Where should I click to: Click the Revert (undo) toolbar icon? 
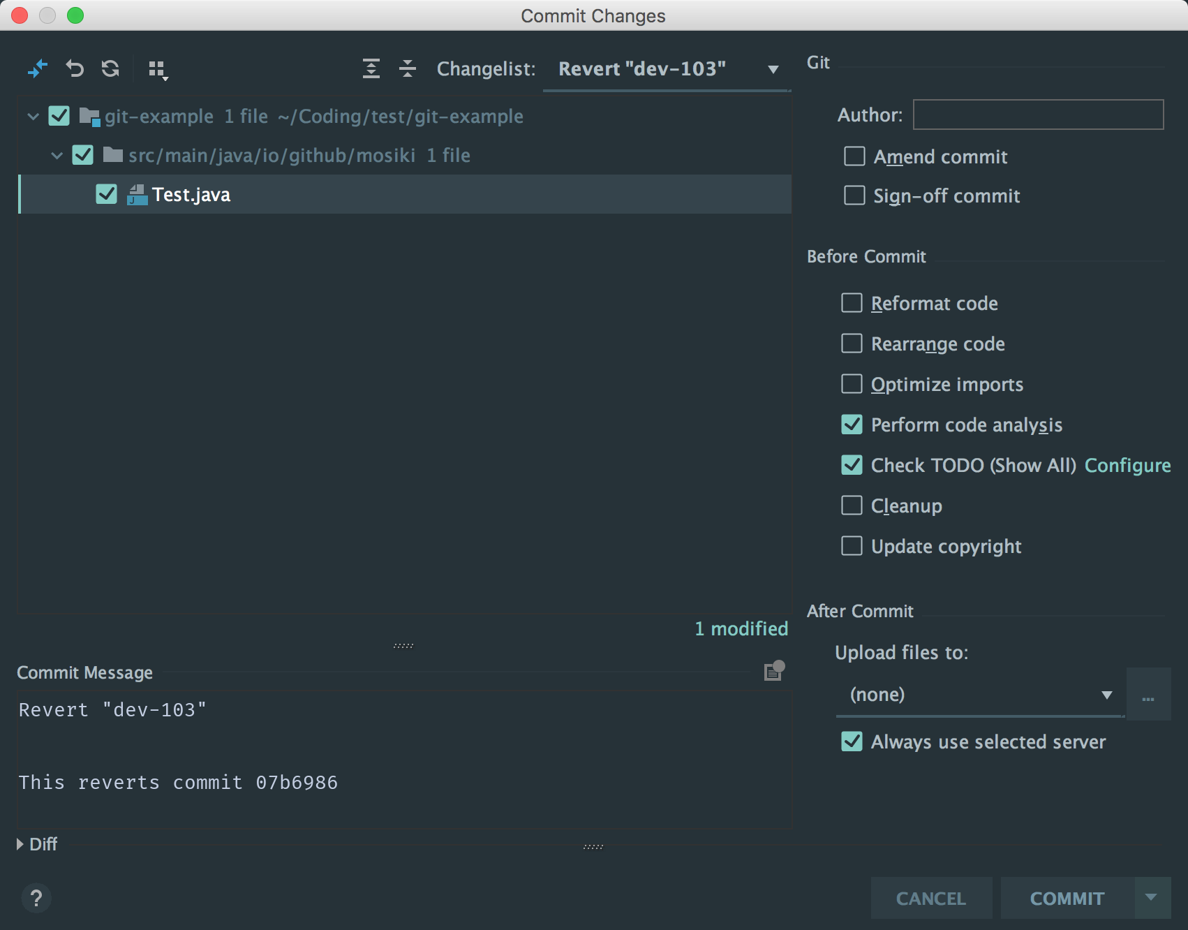[x=75, y=68]
